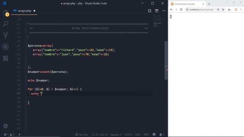
Task: Open a new browser tab
Action: (x=209, y=4)
